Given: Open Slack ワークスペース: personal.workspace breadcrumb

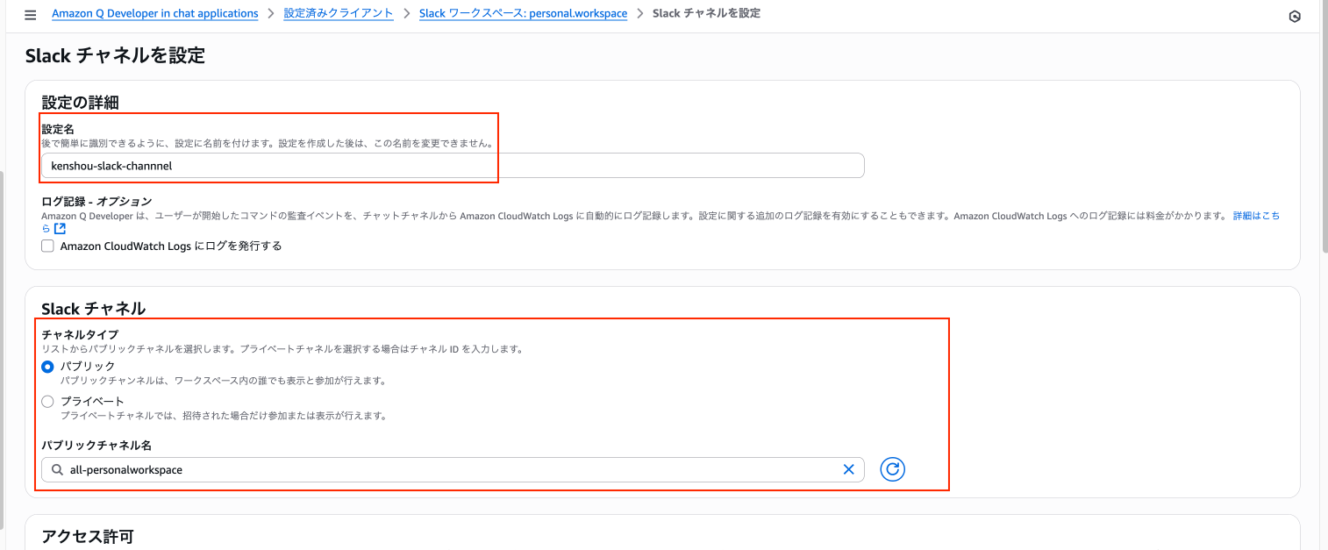Looking at the screenshot, I should click(523, 13).
